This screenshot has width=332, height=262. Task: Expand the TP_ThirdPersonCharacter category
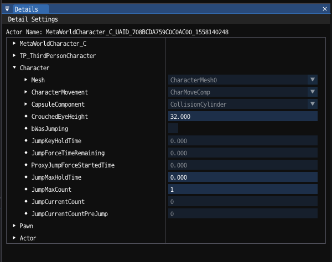[x=14, y=56]
